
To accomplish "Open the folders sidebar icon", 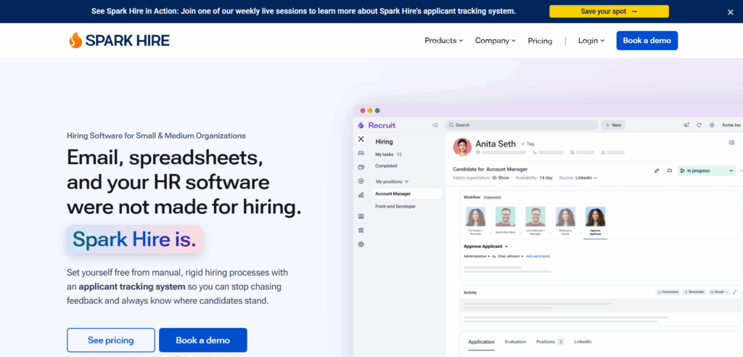I will 361,167.
